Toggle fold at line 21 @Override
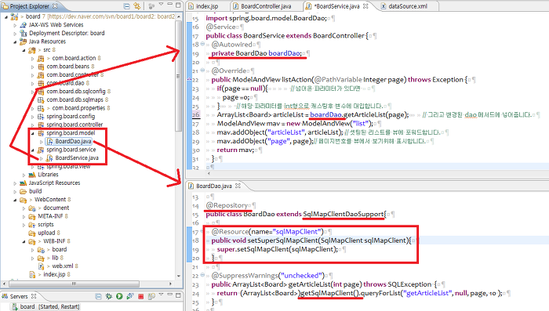Screen dimensions: 549x311 [202, 71]
